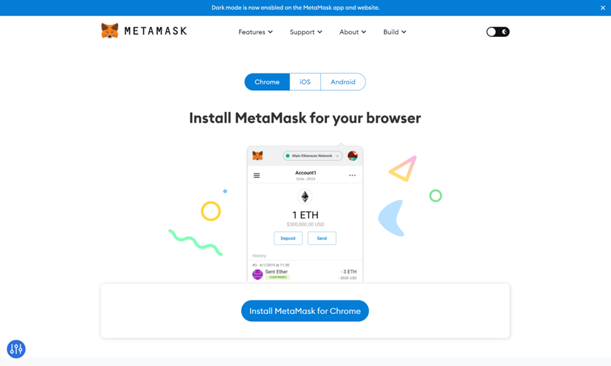Expand the Features menu
611x366 pixels.
pos(255,32)
